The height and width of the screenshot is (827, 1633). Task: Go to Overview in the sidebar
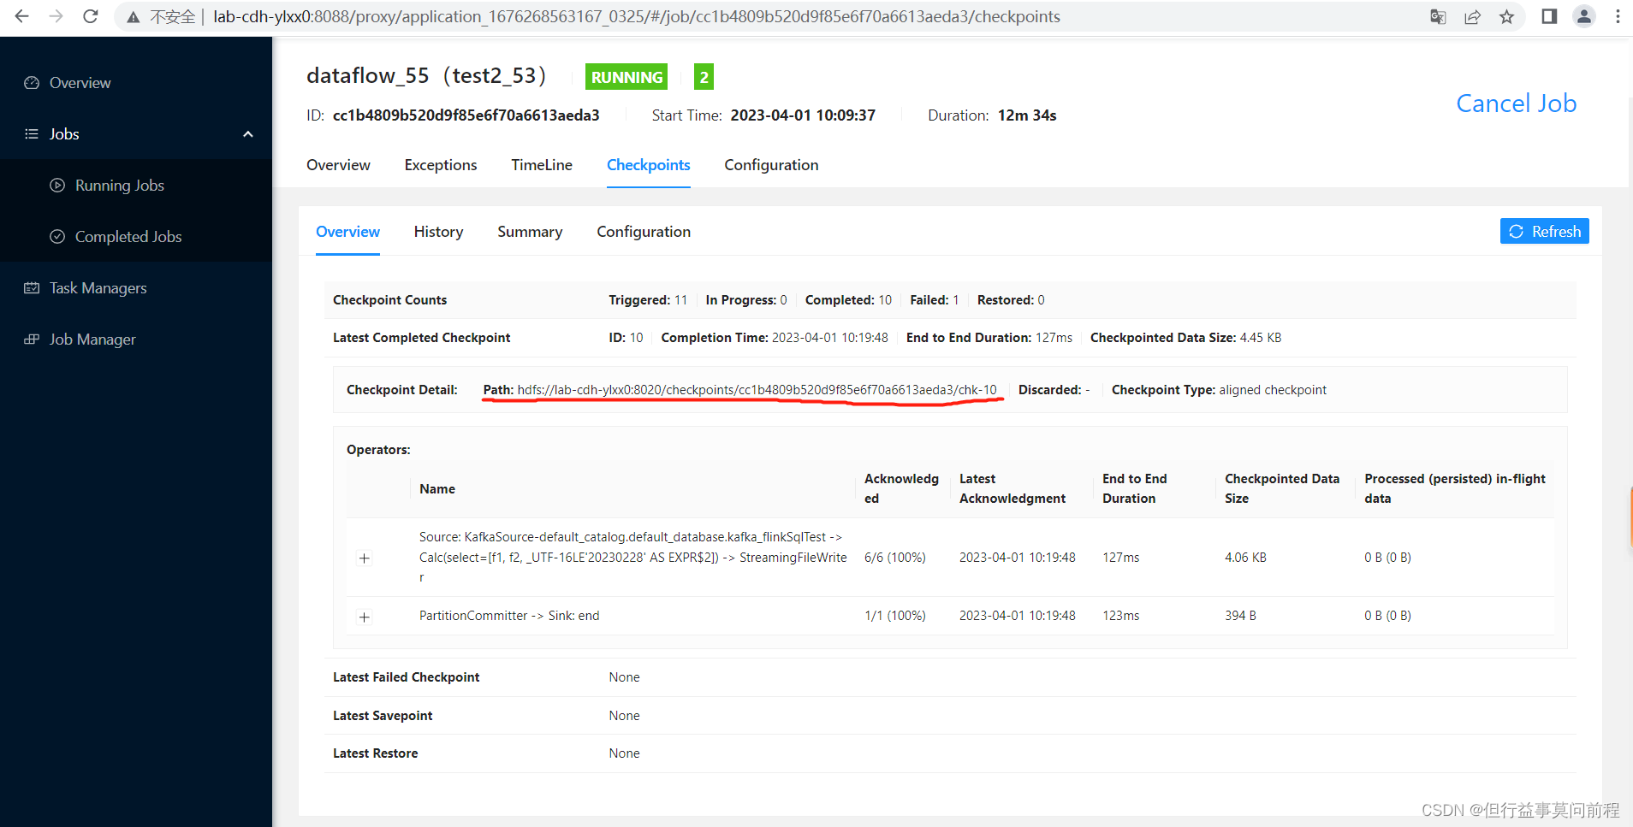click(80, 83)
